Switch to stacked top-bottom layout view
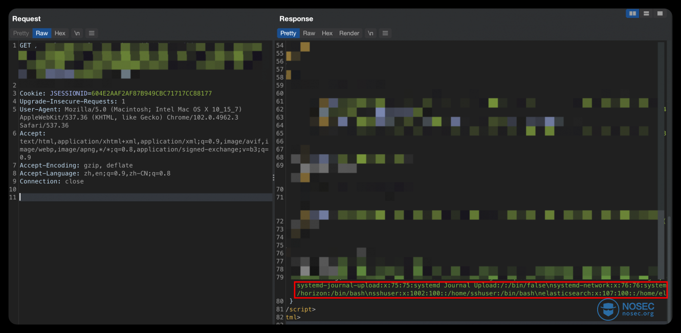The height and width of the screenshot is (333, 681). point(647,14)
